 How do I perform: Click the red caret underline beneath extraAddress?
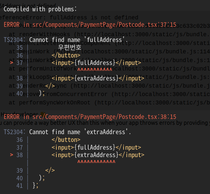coord(96,162)
